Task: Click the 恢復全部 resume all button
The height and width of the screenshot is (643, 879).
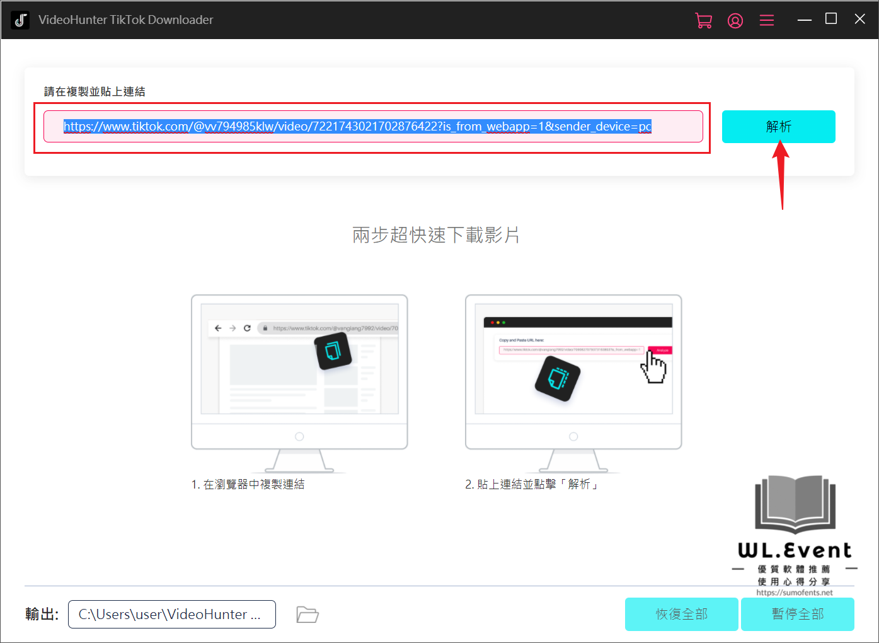Action: click(x=681, y=614)
